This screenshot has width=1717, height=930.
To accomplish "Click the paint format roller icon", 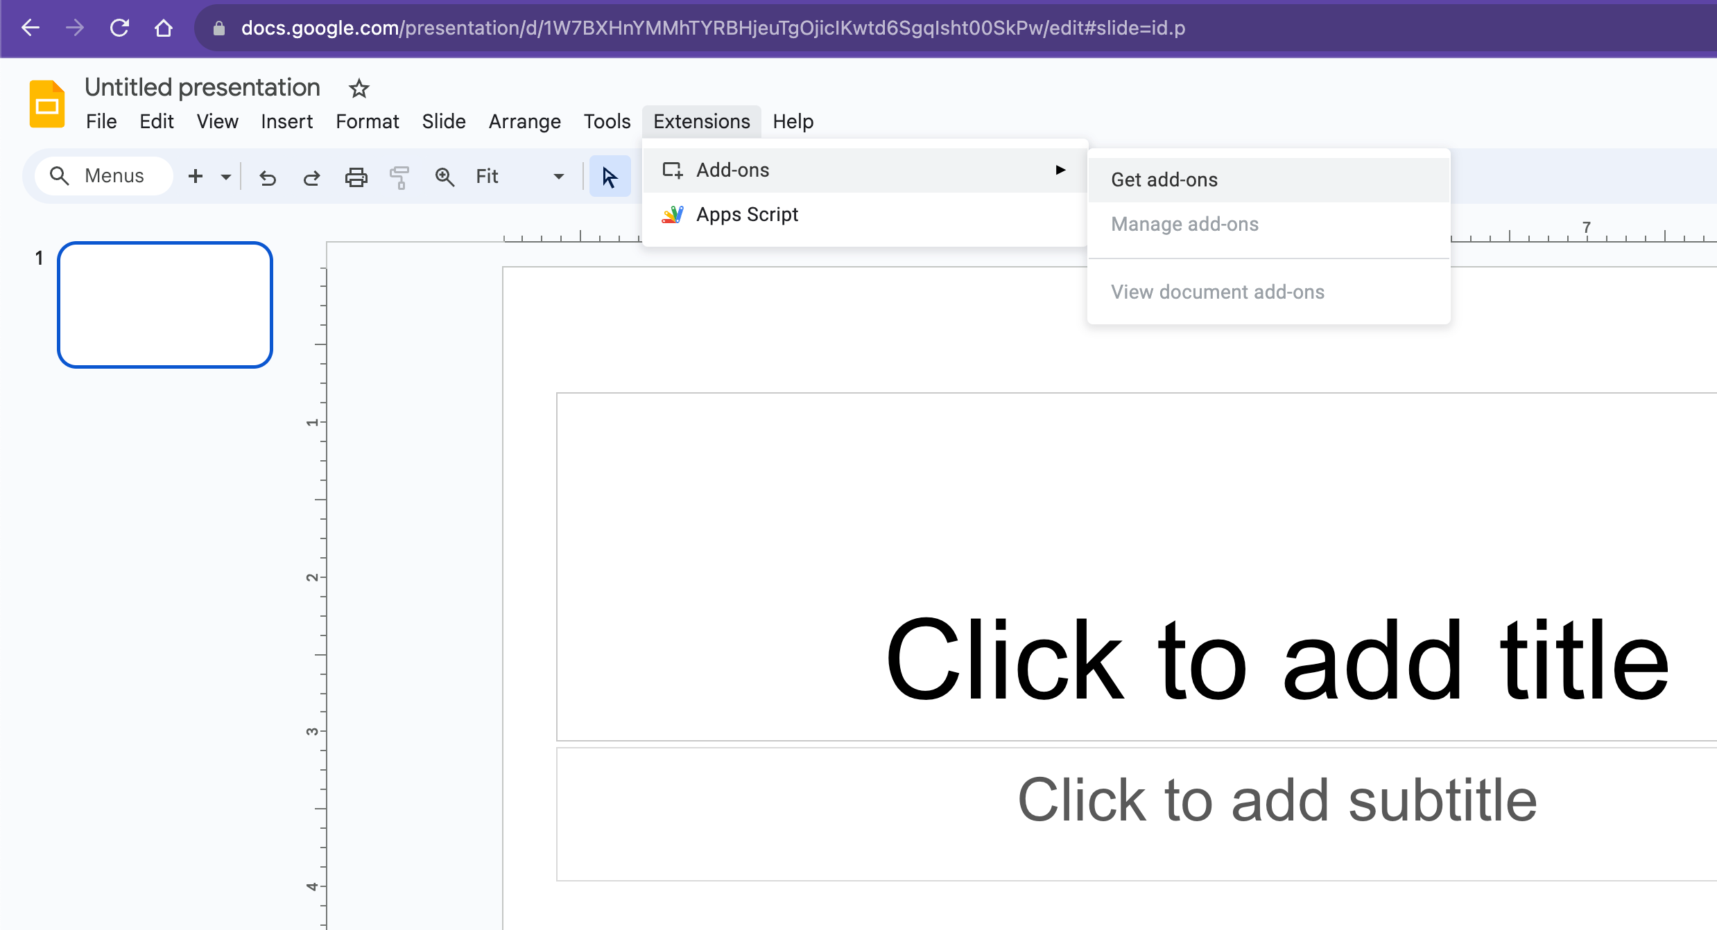I will pyautogui.click(x=399, y=177).
